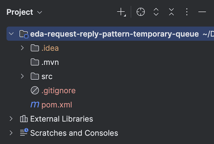Expand Scratches and Consoles node
The image size is (214, 144).
pyautogui.click(x=11, y=133)
